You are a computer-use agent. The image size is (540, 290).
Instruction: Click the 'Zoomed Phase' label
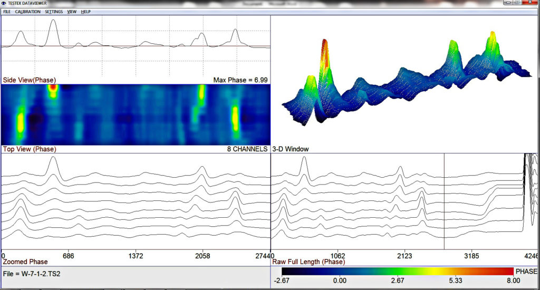click(x=25, y=262)
